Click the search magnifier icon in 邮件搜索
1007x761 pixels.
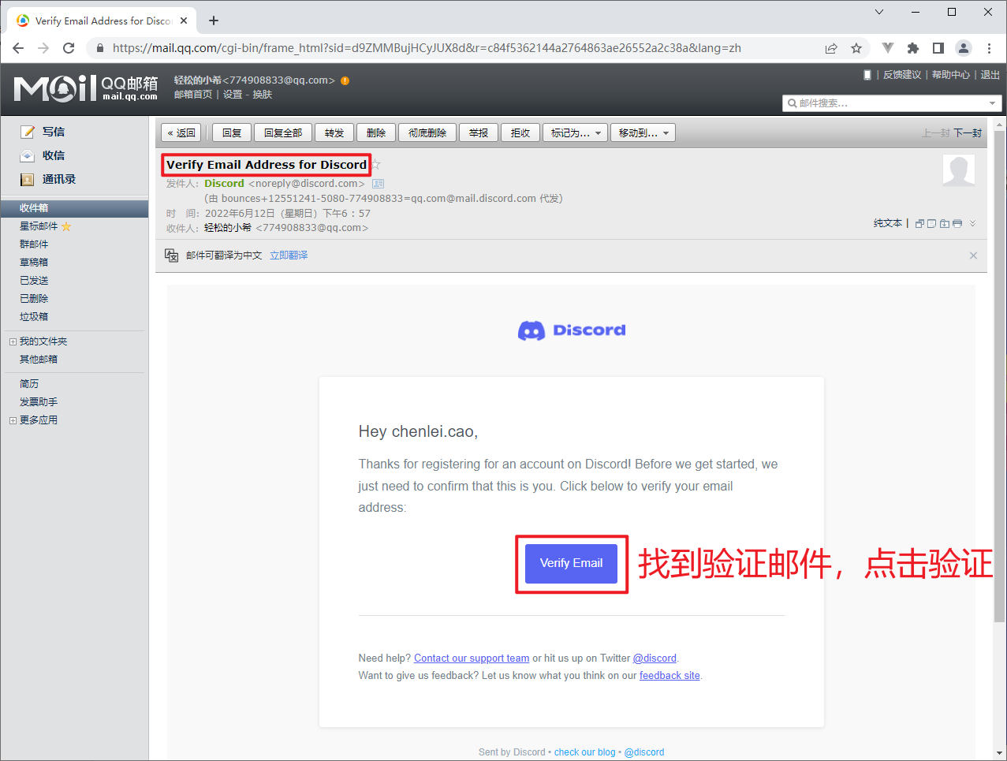click(x=792, y=103)
